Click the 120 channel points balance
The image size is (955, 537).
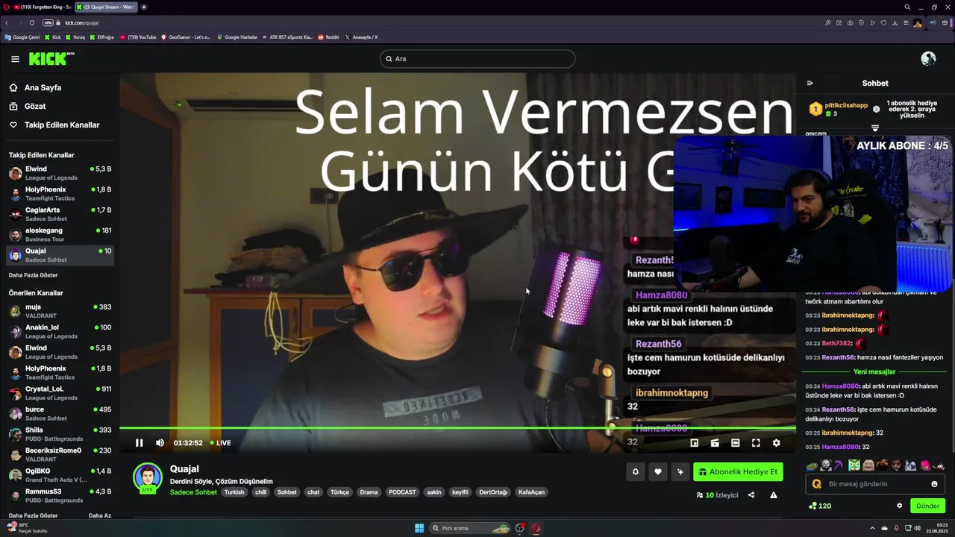[x=820, y=506]
